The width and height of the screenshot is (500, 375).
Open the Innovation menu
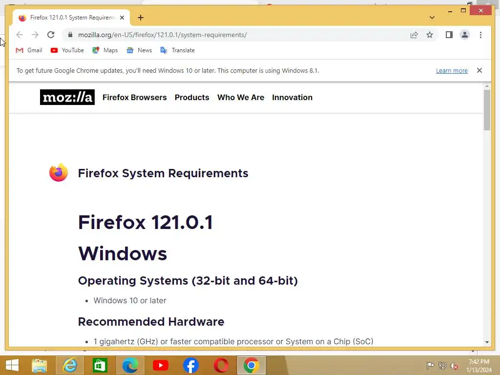tap(292, 97)
